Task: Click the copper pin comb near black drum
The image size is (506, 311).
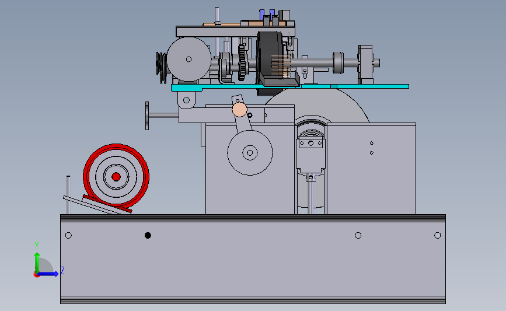Action: coord(281,66)
